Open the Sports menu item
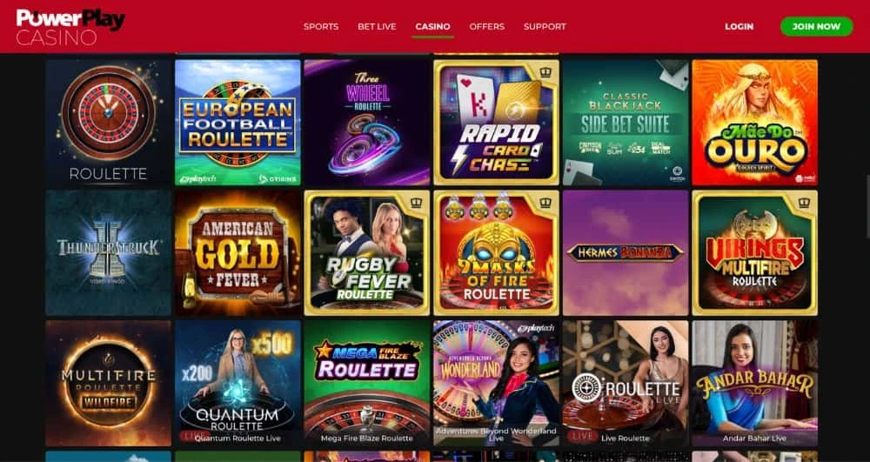The image size is (870, 462). coord(321,27)
